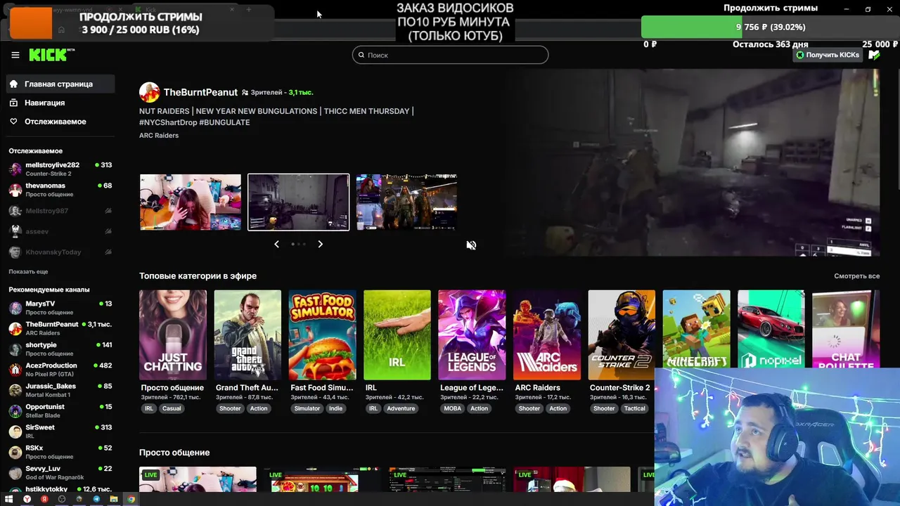900x506 pixels.
Task: Open white Yandex Browser taskbar icon
Action: click(x=27, y=499)
